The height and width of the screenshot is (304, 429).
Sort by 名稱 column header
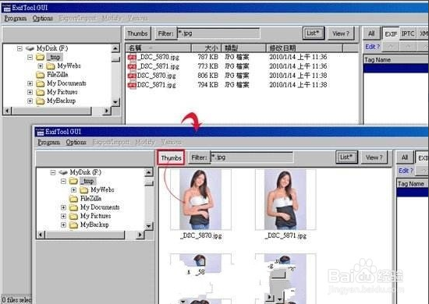(x=158, y=48)
